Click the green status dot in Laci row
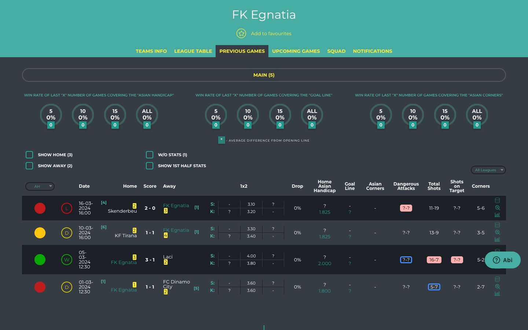The height and width of the screenshot is (330, 528). point(40,260)
